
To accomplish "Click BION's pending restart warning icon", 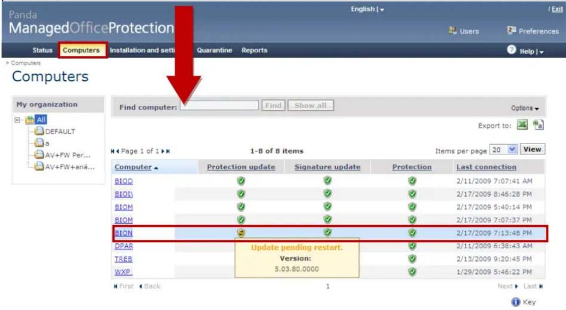I will click(241, 233).
